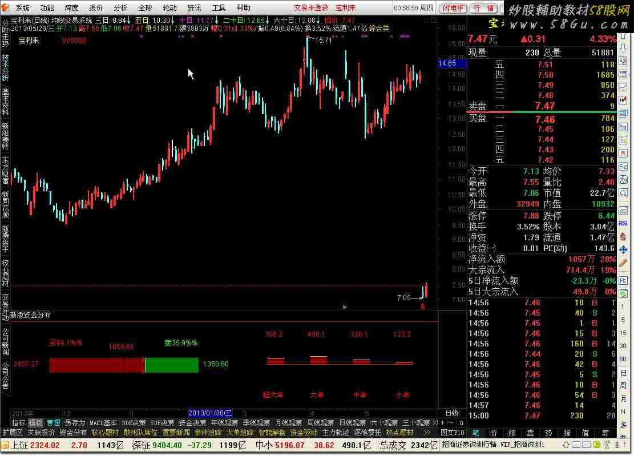Image resolution: width=634 pixels, height=456 pixels.
Task: Click the 主力轨迹 tab
Action: tap(336, 433)
